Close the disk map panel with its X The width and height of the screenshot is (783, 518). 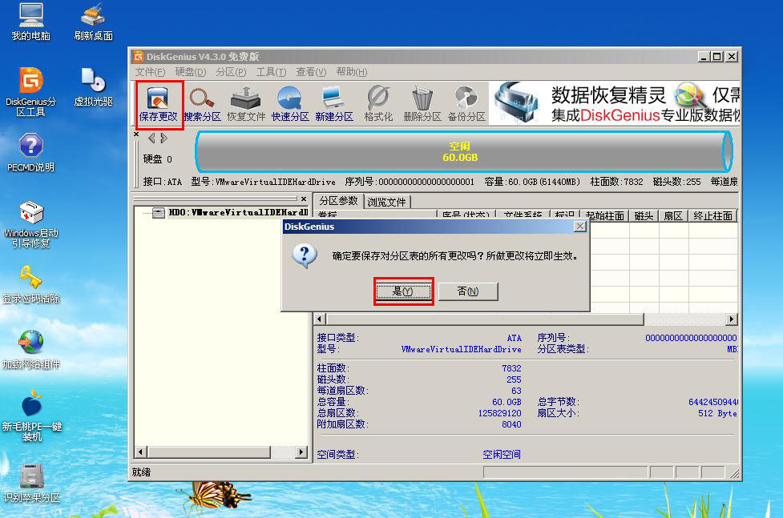pyautogui.click(x=136, y=135)
